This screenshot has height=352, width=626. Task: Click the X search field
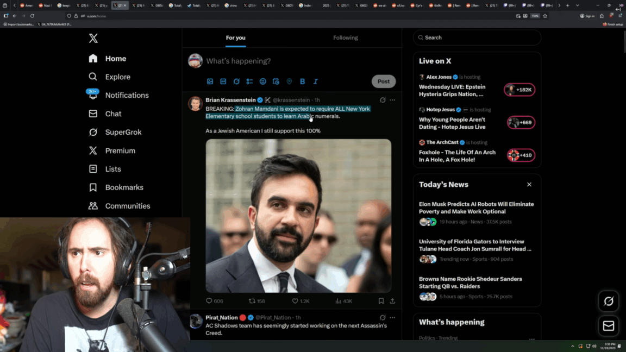click(x=477, y=37)
